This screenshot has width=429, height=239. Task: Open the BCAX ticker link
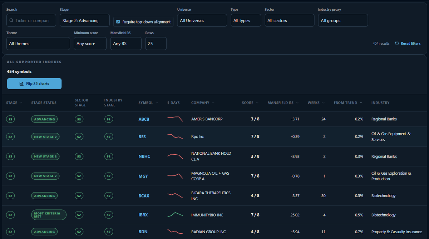[144, 195]
